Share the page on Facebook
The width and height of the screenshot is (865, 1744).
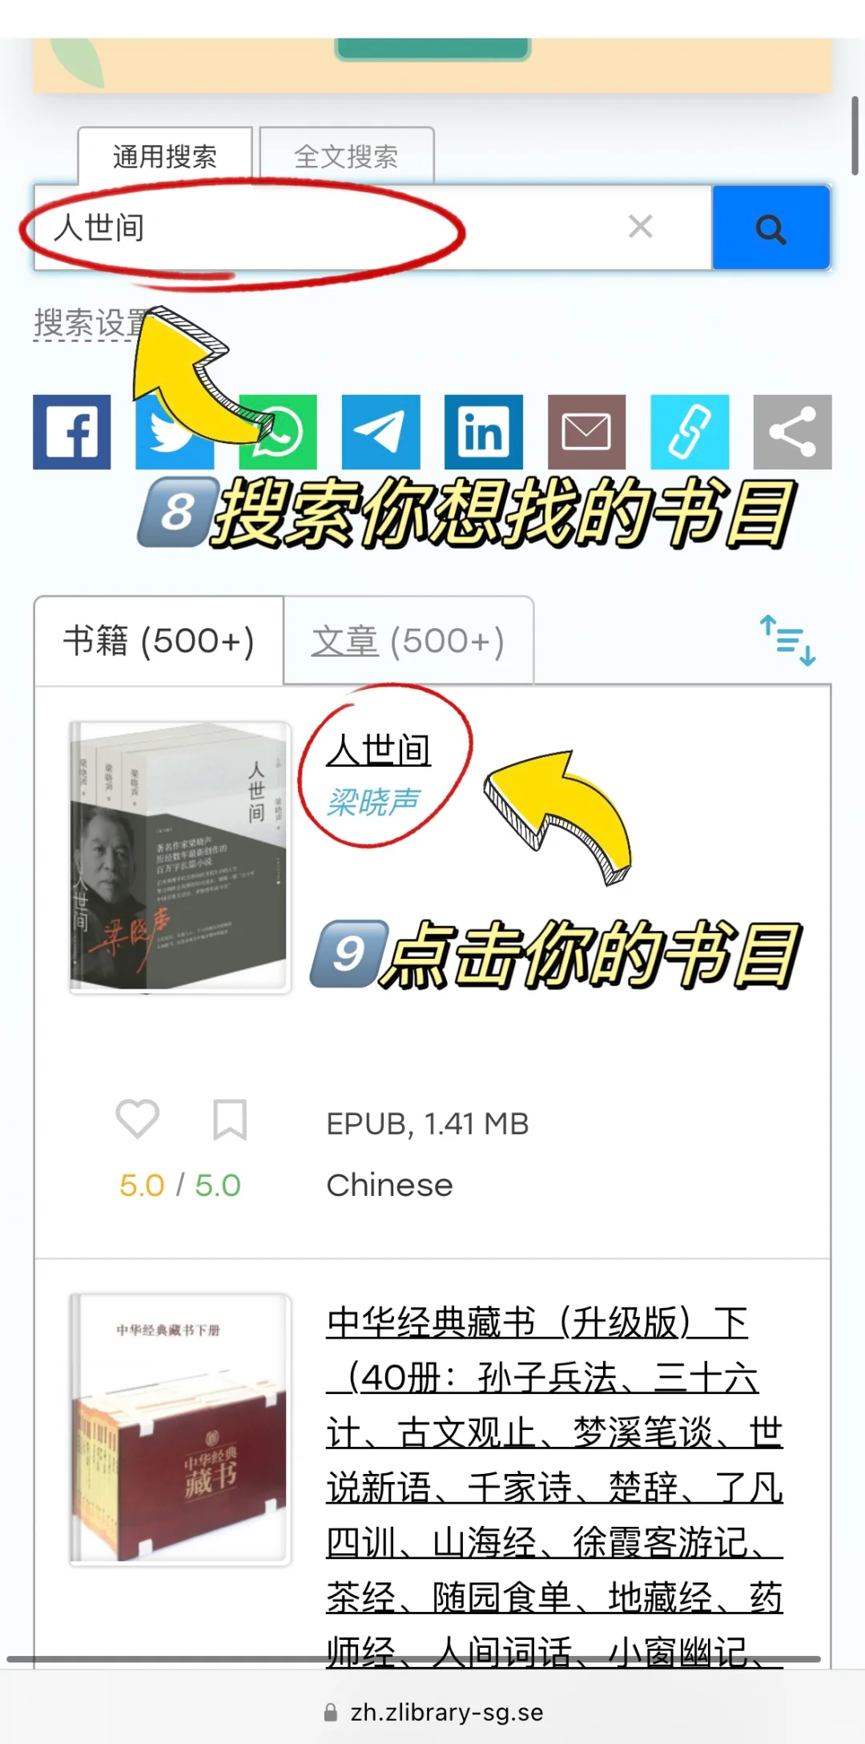pos(72,432)
